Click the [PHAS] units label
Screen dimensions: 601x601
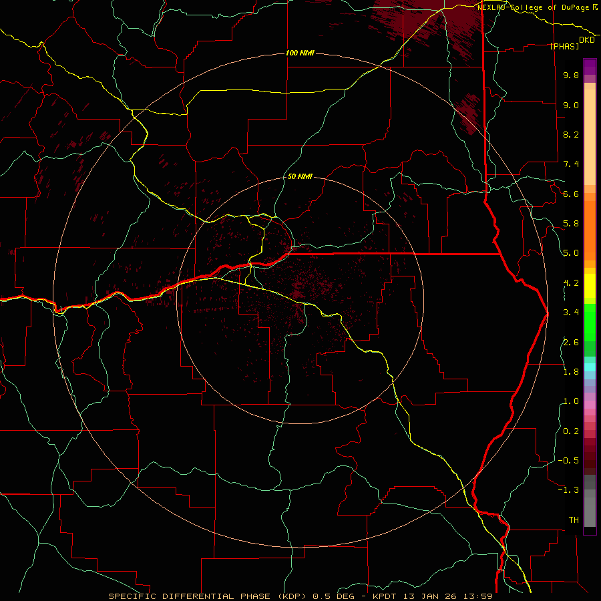(564, 46)
